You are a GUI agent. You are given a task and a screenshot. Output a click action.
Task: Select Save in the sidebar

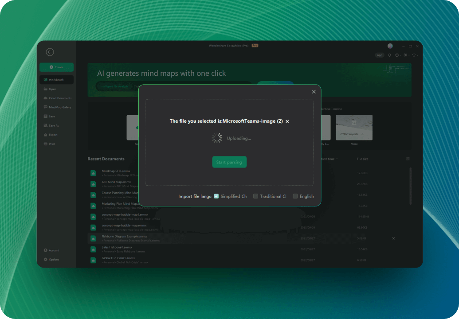pyautogui.click(x=50, y=117)
